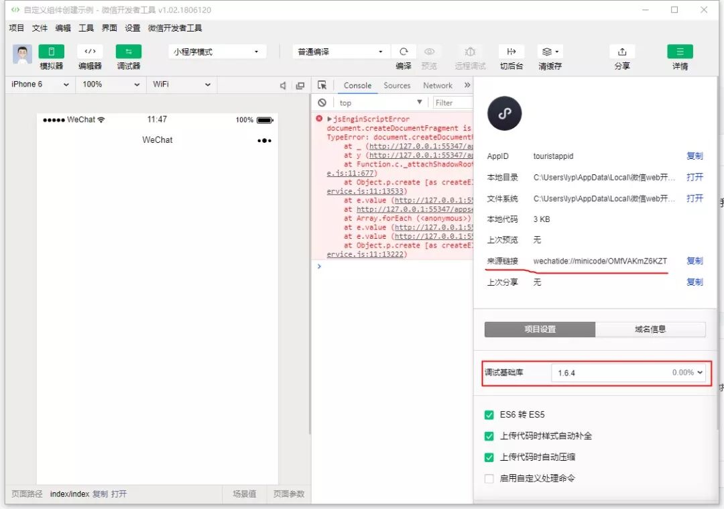The image size is (724, 509).
Task: Click the details (详情) green button
Action: pyautogui.click(x=680, y=51)
